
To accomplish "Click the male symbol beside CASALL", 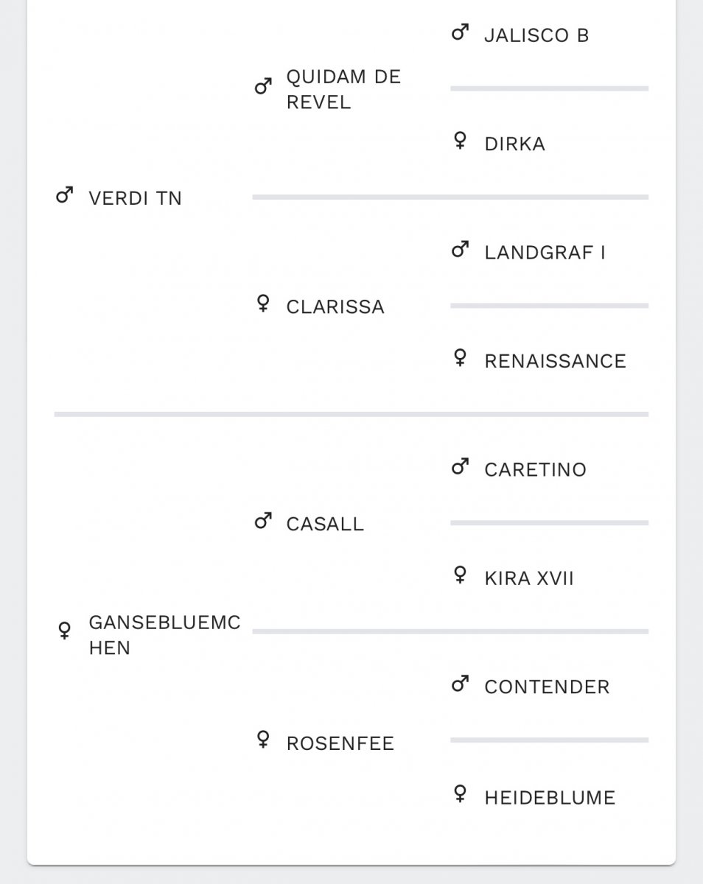I will 263,522.
